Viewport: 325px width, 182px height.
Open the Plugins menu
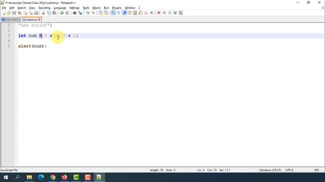coord(117,8)
